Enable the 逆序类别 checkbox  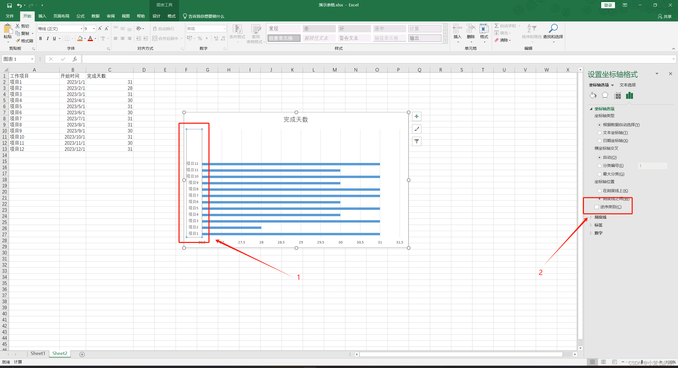[596, 207]
